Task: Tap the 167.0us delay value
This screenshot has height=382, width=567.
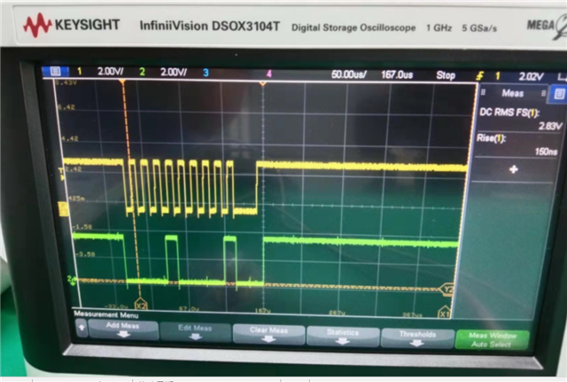Action: tap(397, 74)
